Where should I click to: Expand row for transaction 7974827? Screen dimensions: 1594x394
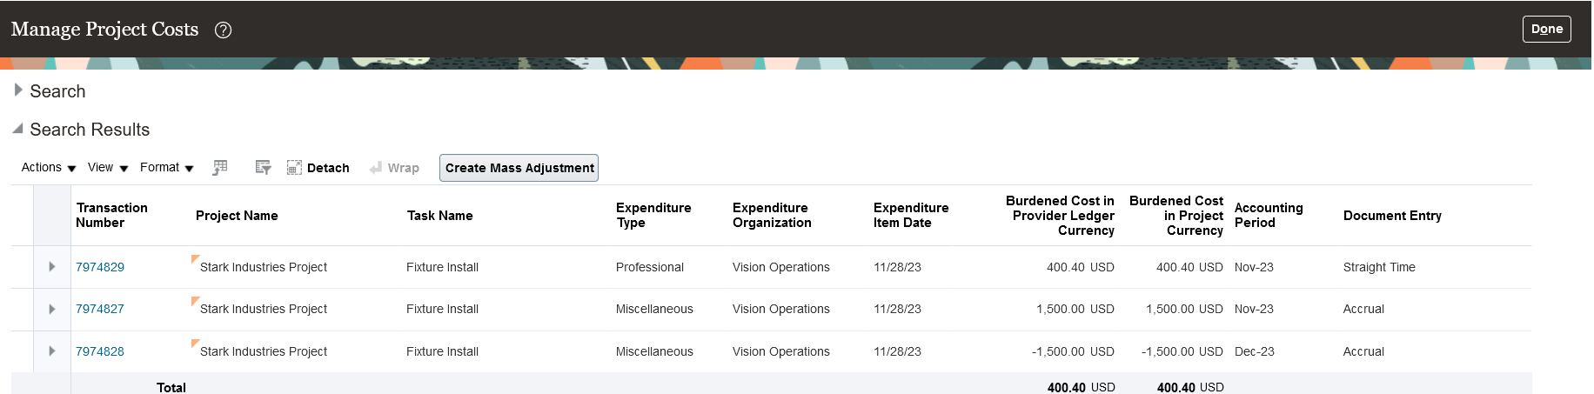(52, 309)
